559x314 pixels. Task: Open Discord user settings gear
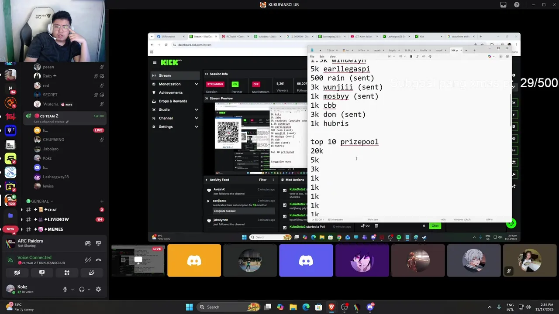coord(98,289)
